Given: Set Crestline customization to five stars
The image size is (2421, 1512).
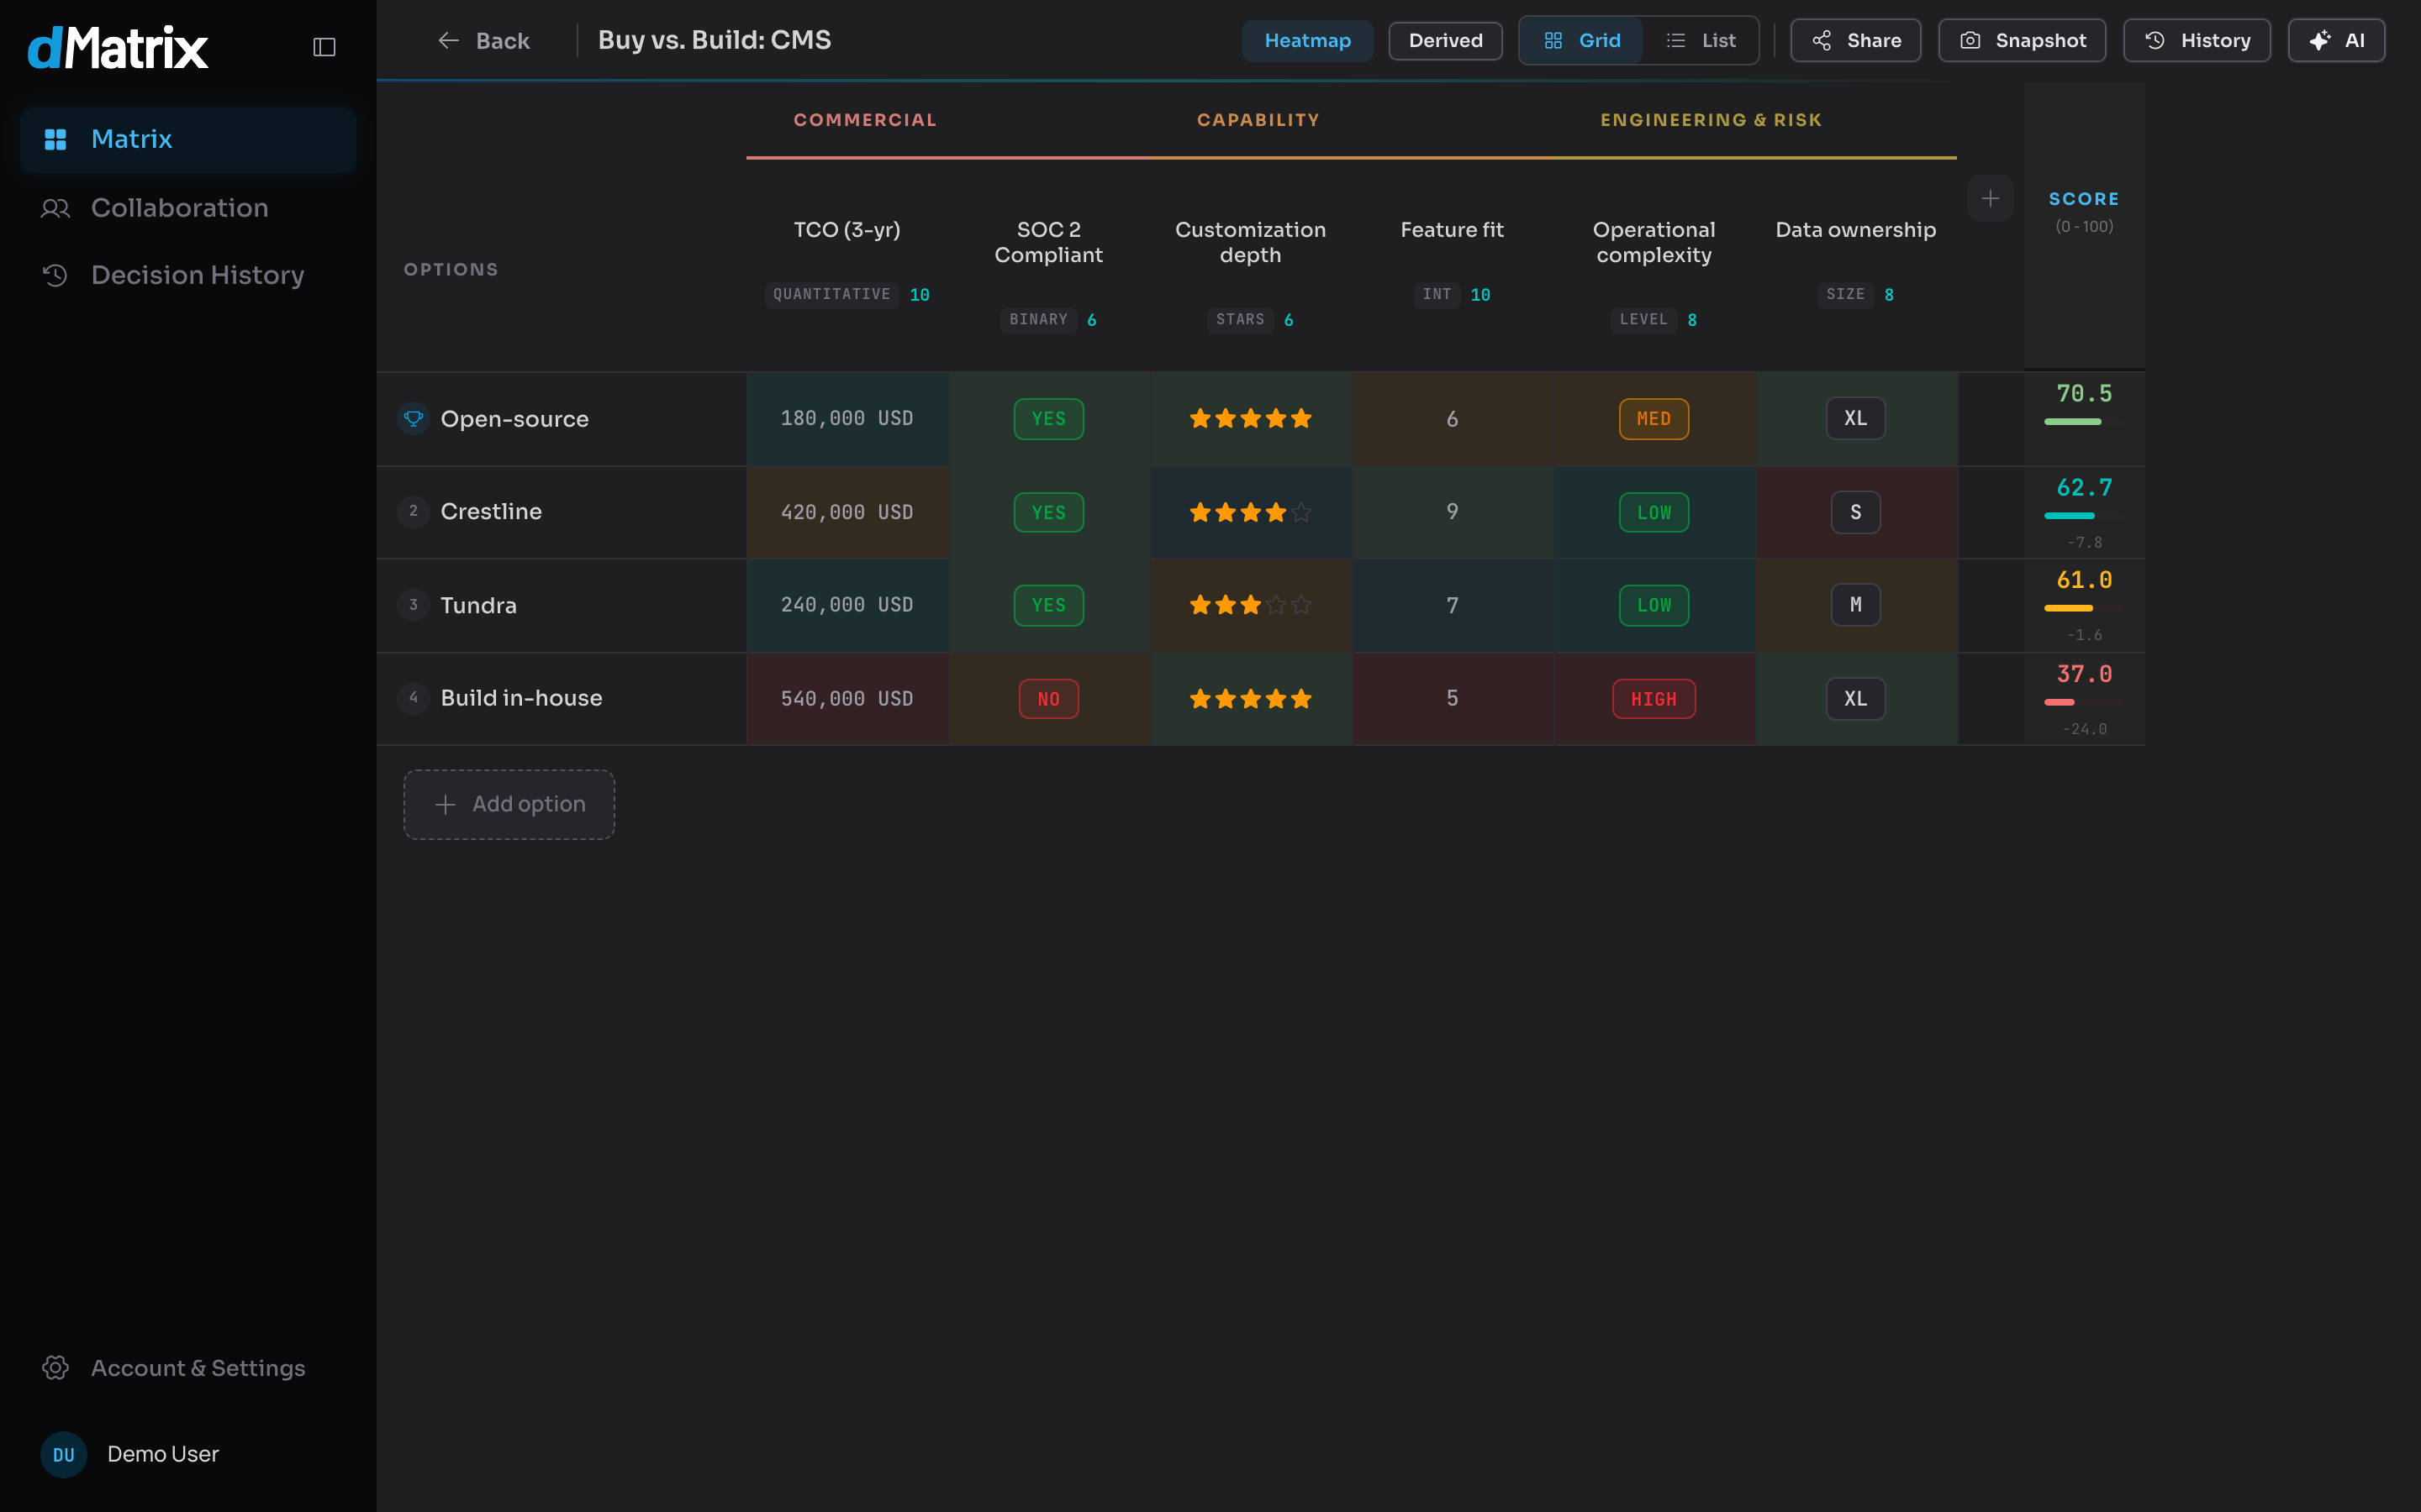Looking at the screenshot, I should [1300, 512].
